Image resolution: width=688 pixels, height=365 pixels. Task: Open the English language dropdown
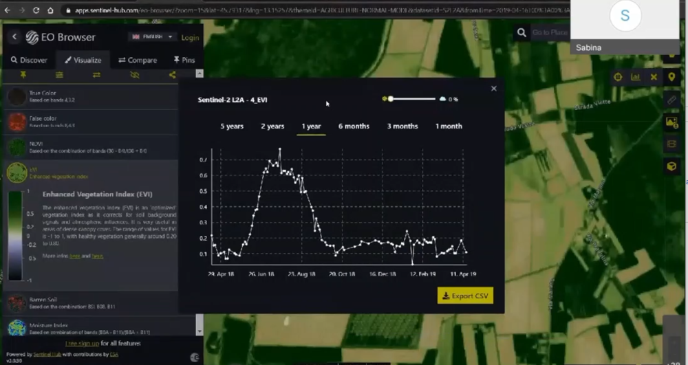click(152, 37)
